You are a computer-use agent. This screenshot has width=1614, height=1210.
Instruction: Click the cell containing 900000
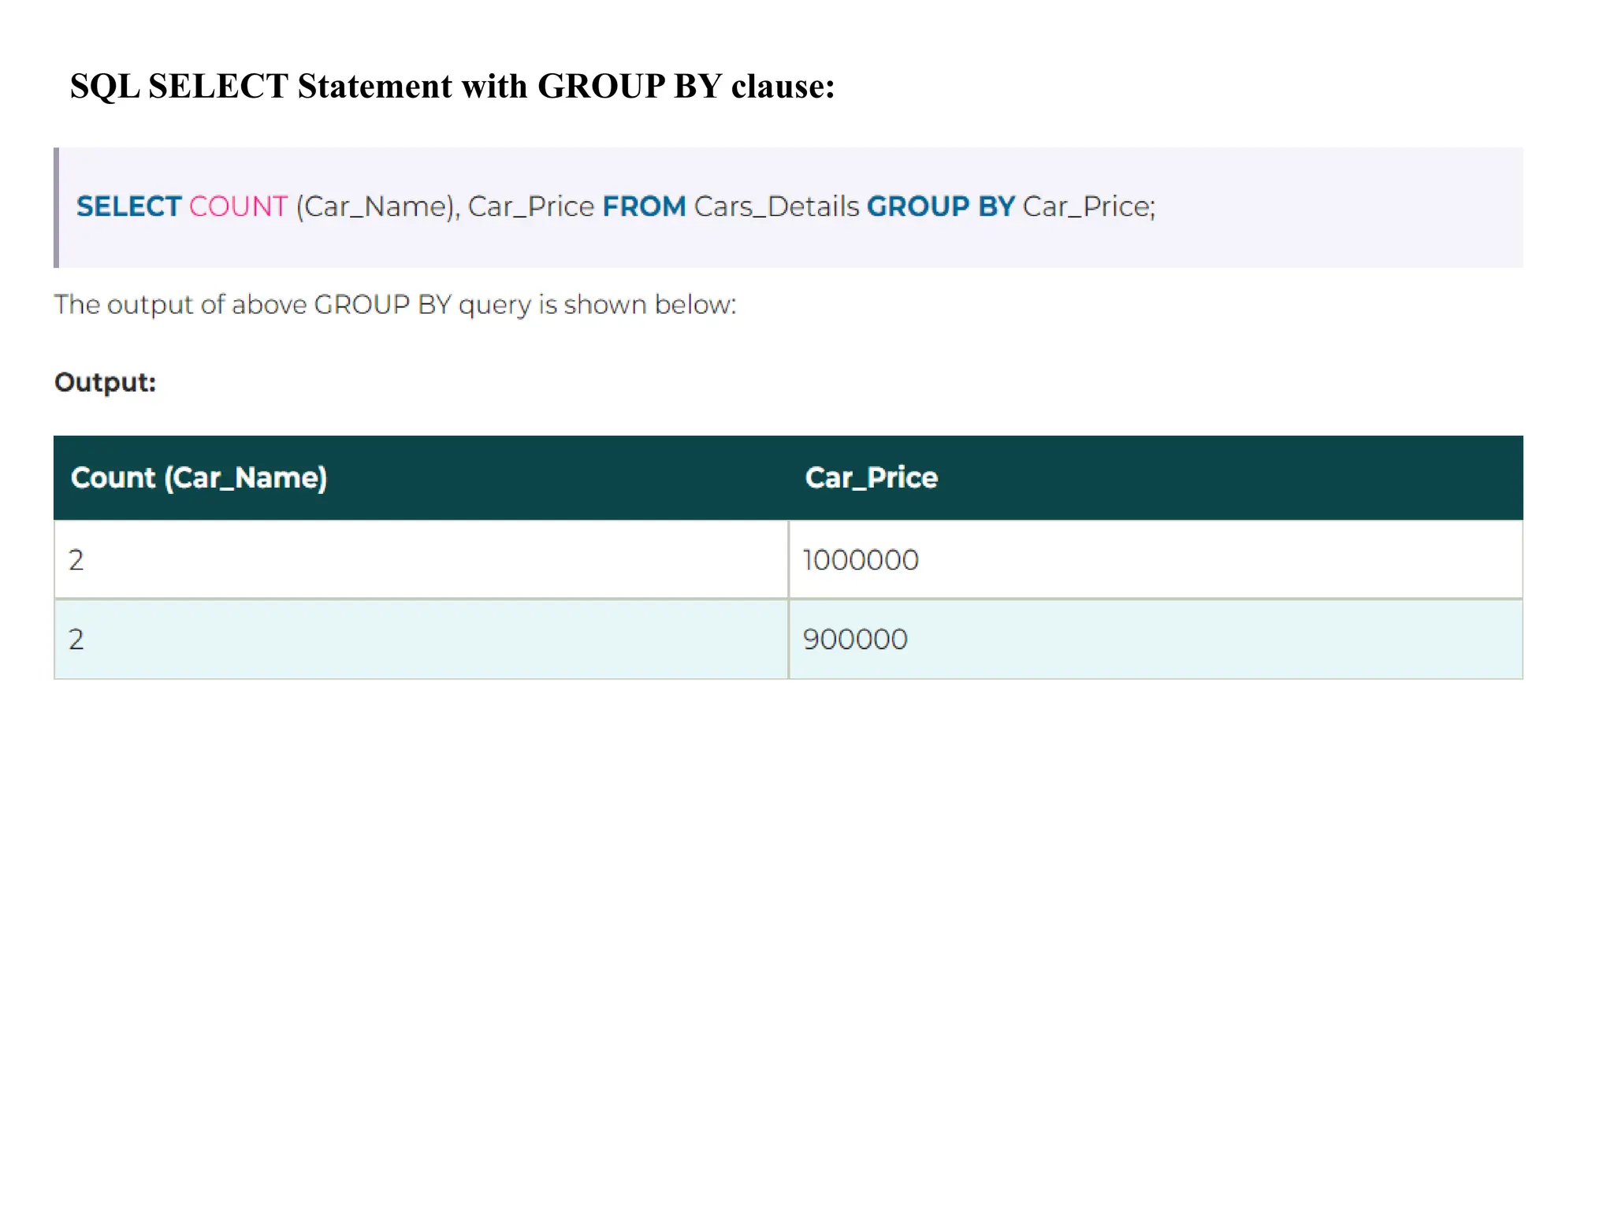coord(1155,639)
